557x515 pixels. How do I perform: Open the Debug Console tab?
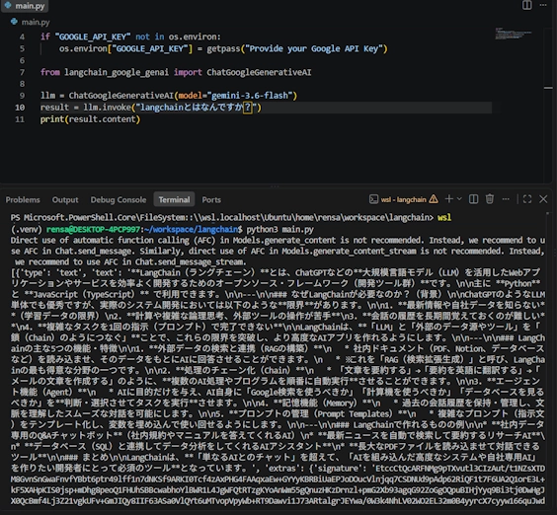click(119, 200)
